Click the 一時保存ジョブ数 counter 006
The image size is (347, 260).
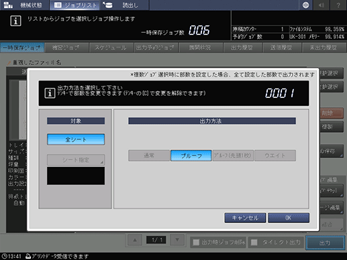click(x=199, y=30)
